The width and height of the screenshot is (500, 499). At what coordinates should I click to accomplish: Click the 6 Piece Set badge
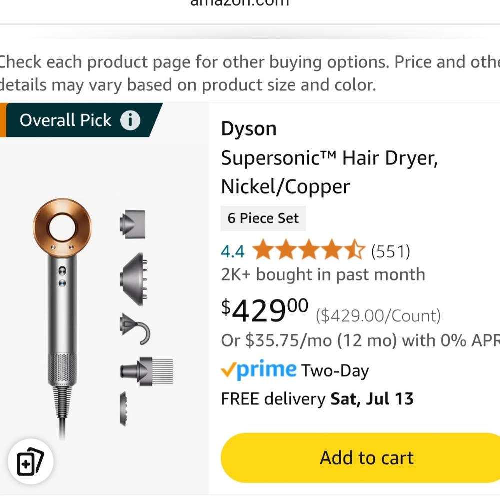tap(263, 218)
